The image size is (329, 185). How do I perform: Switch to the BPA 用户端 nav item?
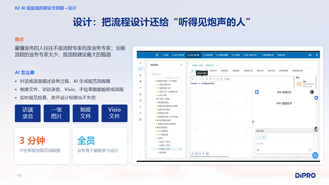point(178,55)
